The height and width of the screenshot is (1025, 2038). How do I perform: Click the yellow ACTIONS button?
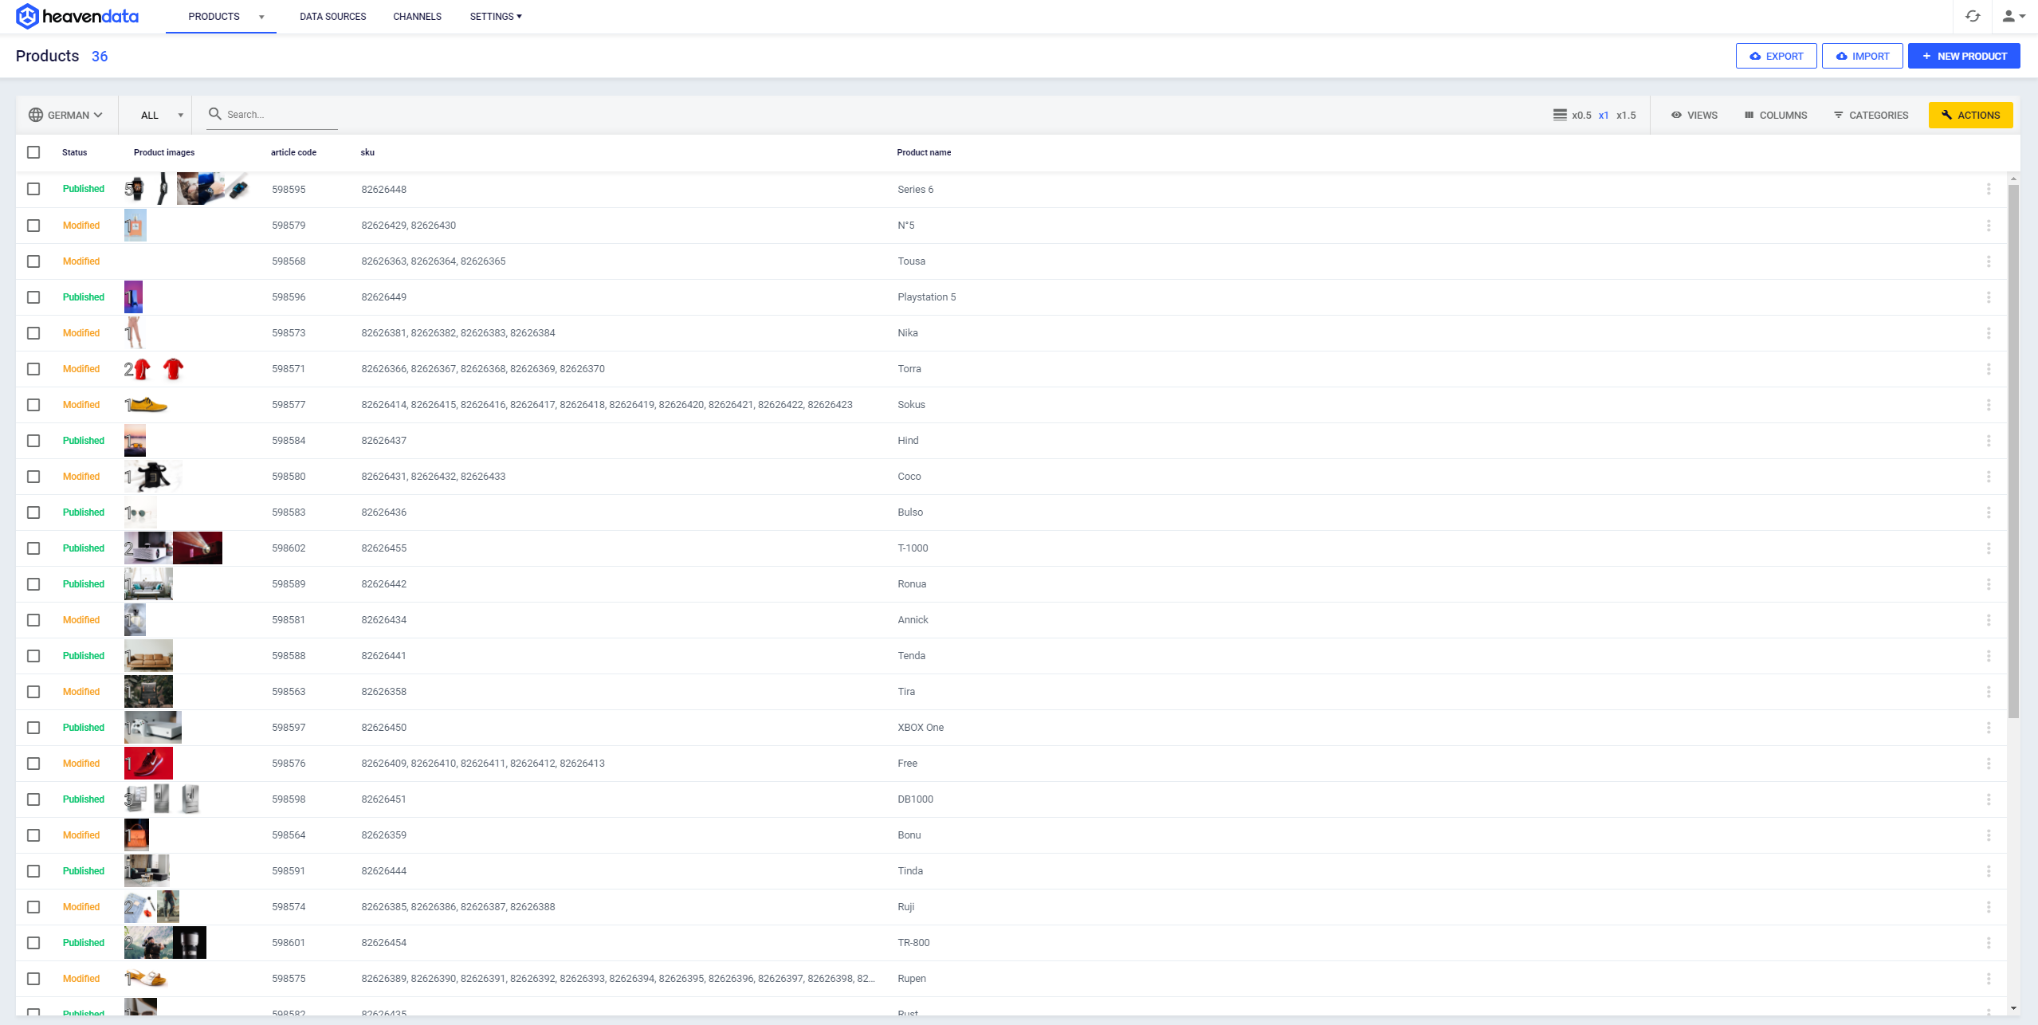pyautogui.click(x=1969, y=115)
